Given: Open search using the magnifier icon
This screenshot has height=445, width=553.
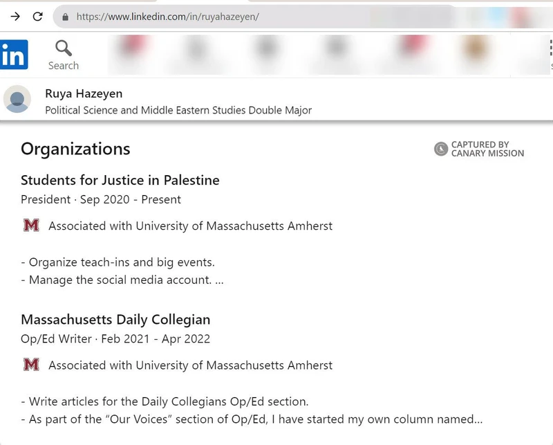Looking at the screenshot, I should [64, 48].
